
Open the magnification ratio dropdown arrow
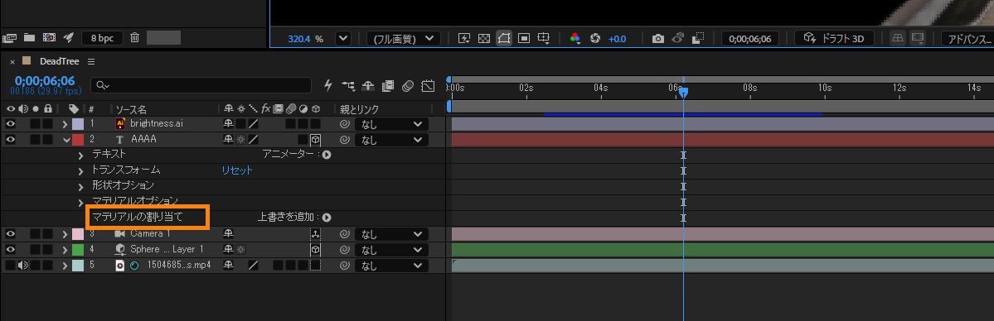342,39
